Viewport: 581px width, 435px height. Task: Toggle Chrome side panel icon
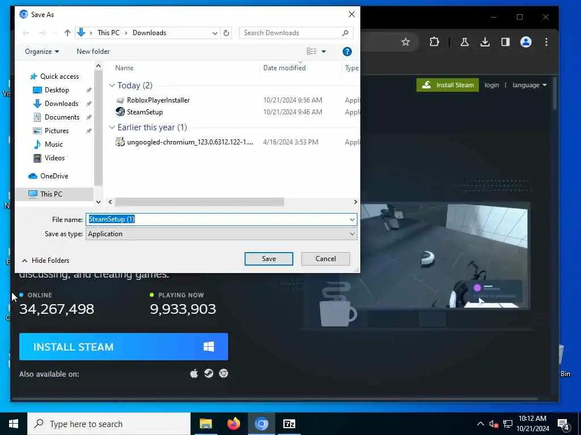(506, 42)
